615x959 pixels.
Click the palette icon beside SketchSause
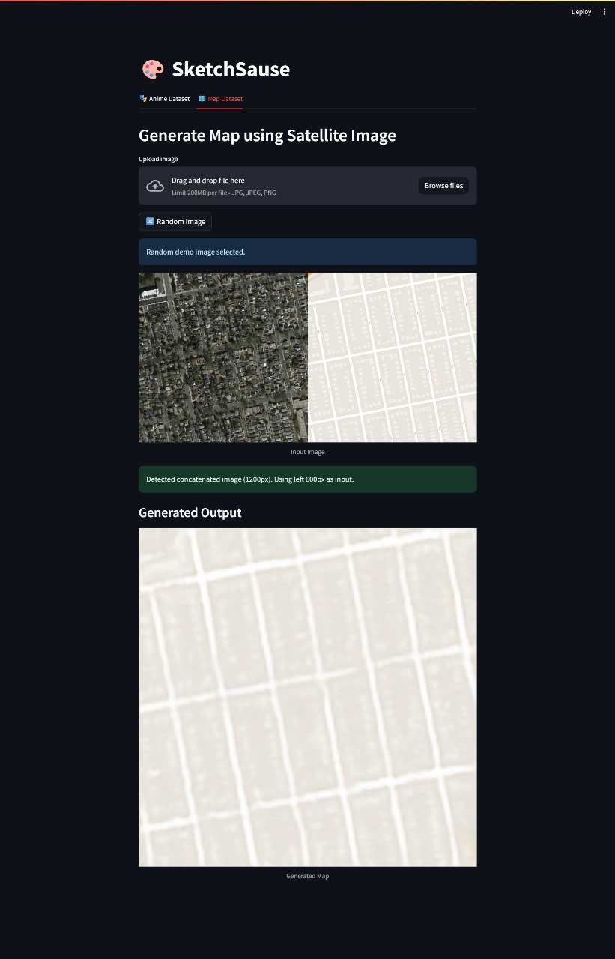pyautogui.click(x=152, y=70)
